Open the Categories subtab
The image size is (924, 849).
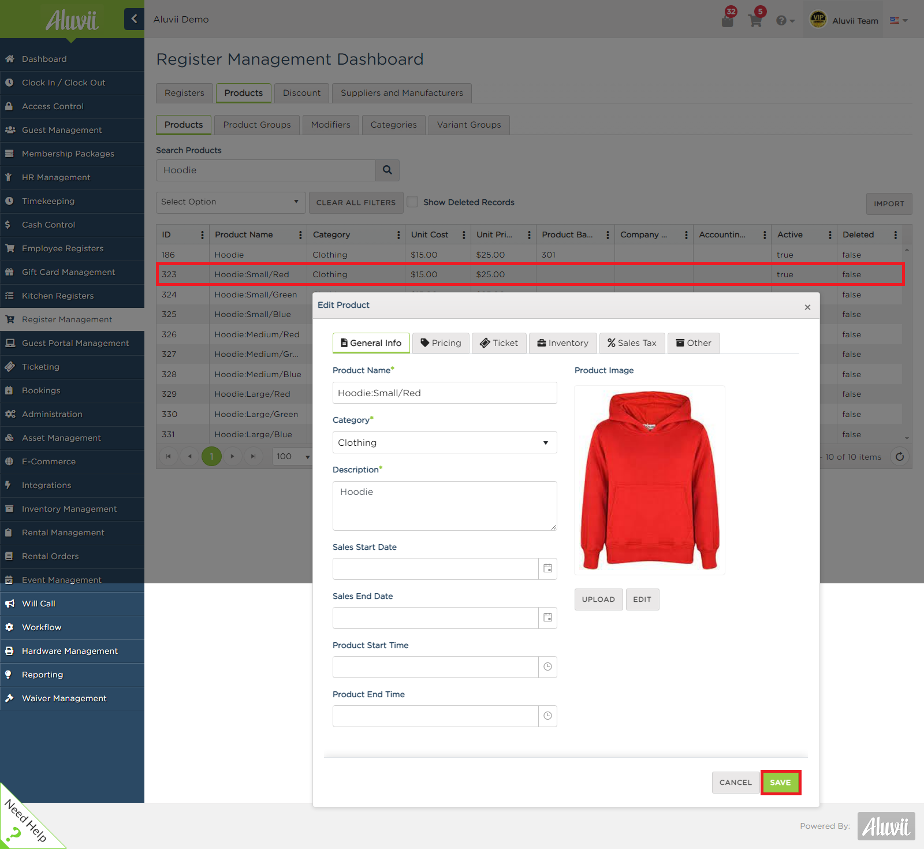click(393, 125)
